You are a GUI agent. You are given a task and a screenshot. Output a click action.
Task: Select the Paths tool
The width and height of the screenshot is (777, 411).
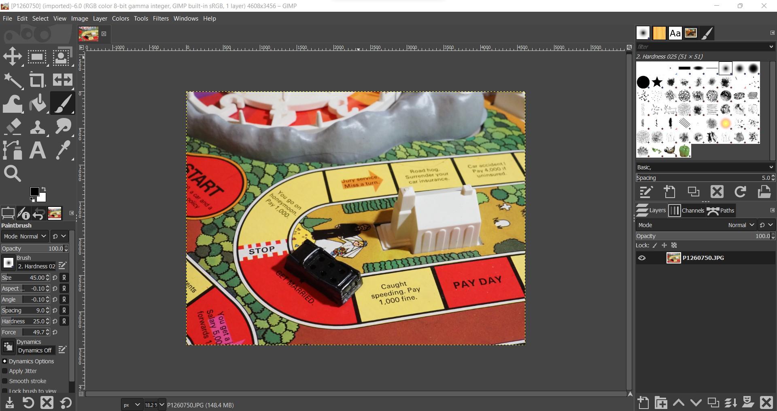(13, 150)
